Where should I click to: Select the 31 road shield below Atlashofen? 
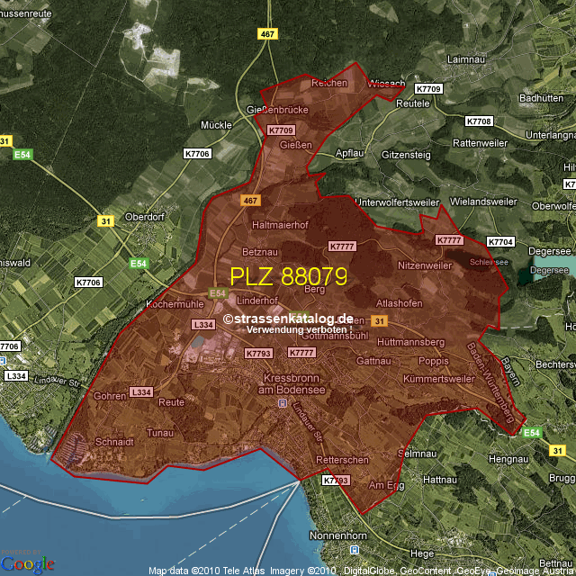(x=379, y=321)
